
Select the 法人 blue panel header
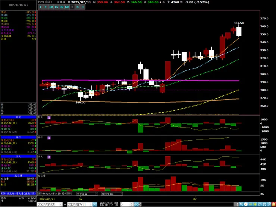pos(18,156)
